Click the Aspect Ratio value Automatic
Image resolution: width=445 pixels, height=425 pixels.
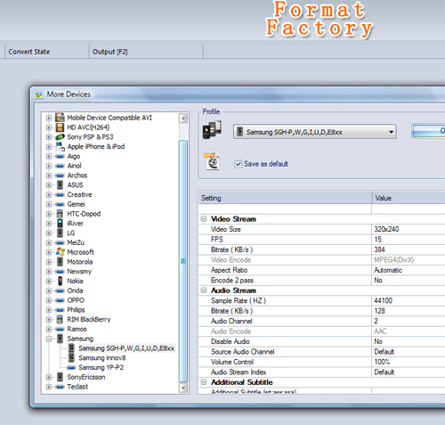pyautogui.click(x=388, y=270)
